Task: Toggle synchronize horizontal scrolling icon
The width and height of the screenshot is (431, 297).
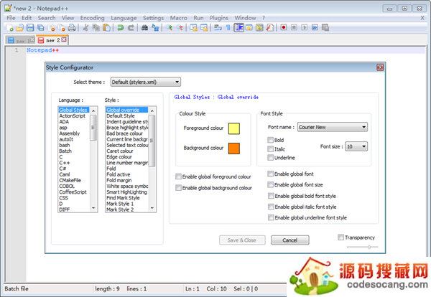Action: (204, 28)
